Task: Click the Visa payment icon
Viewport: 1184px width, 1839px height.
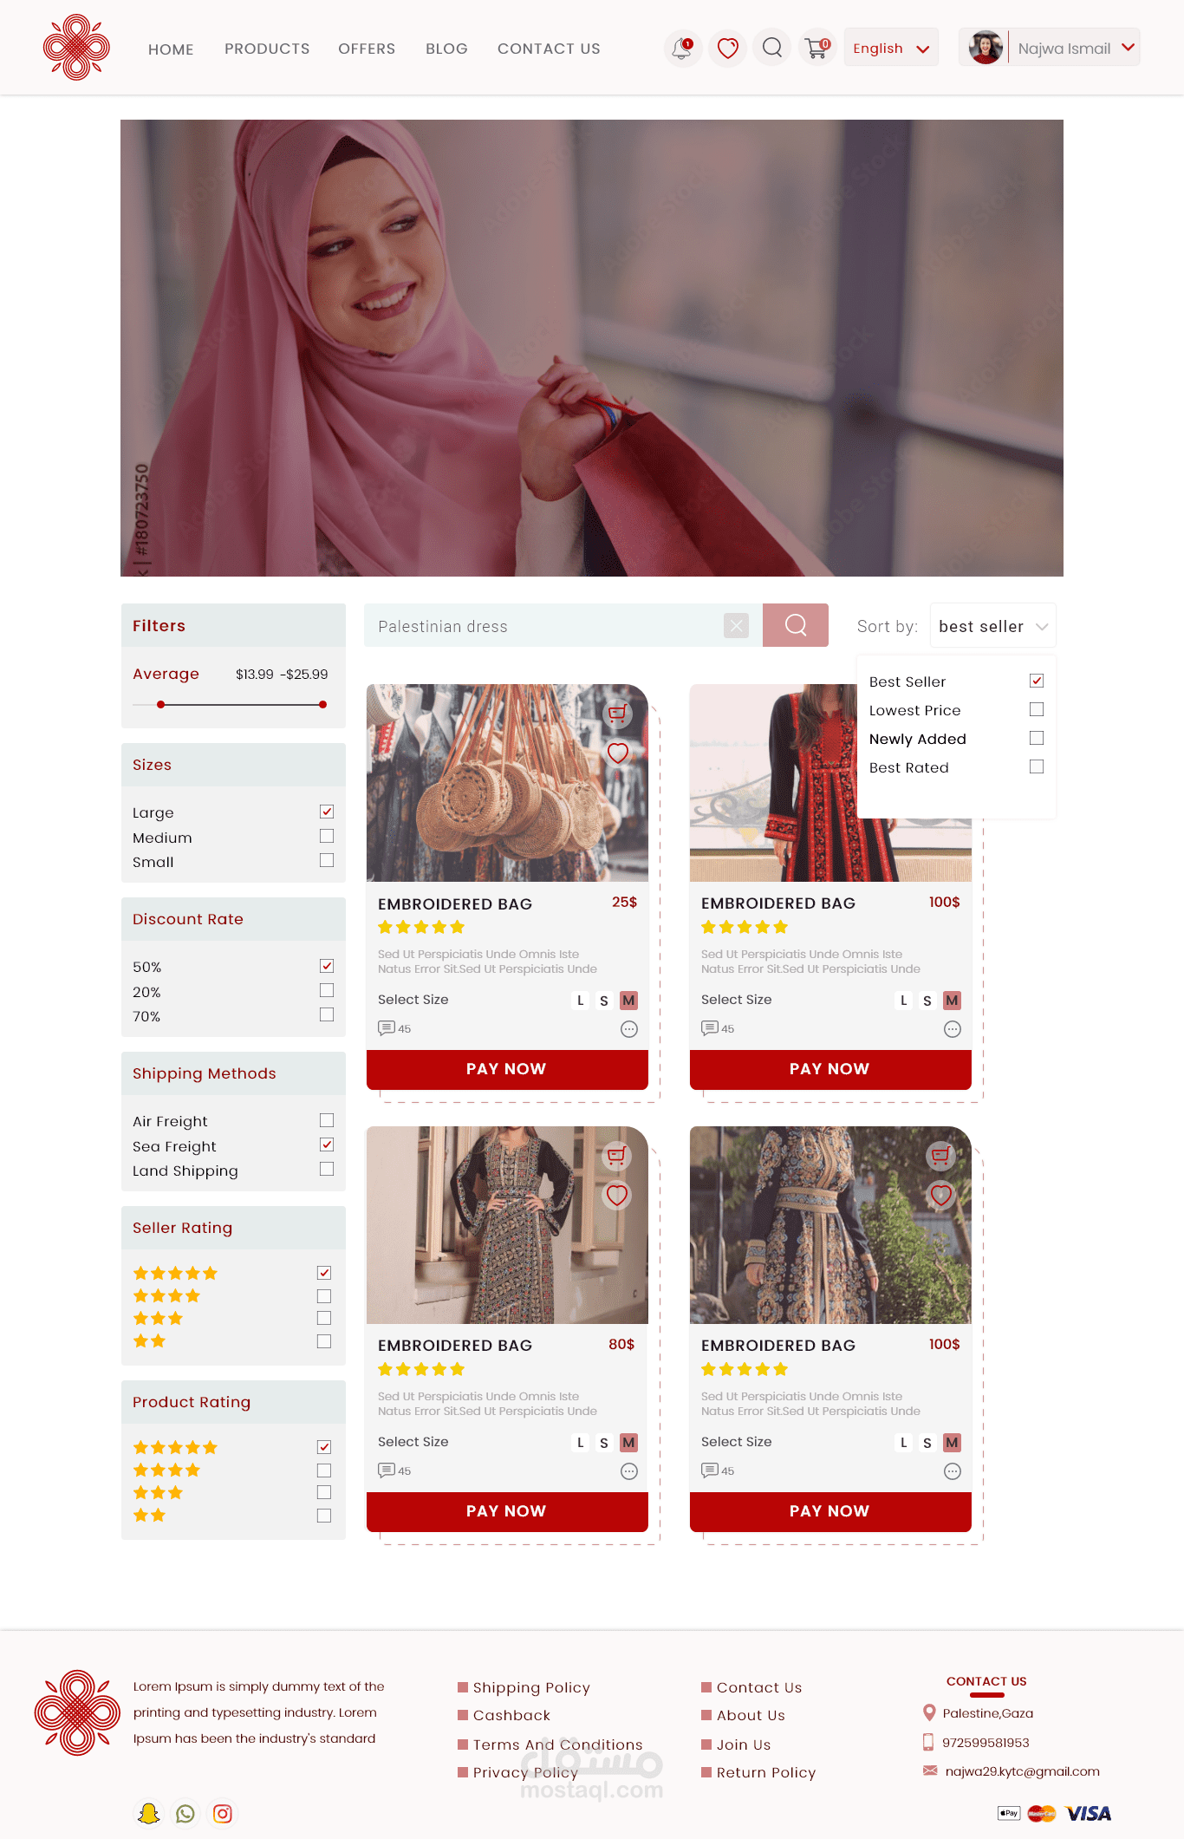Action: pyautogui.click(x=1089, y=1813)
